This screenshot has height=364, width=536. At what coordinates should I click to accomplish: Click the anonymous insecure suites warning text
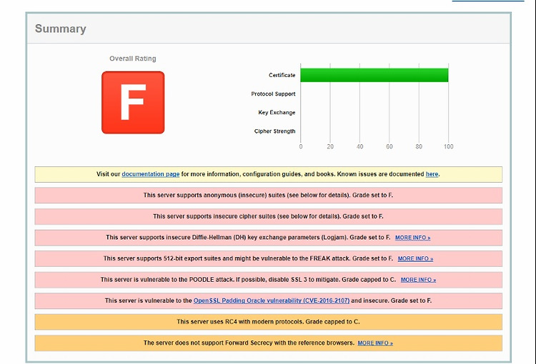click(x=268, y=196)
